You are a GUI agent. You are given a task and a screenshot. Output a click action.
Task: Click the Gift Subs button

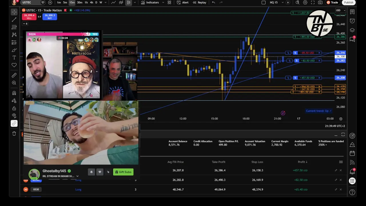point(123,172)
